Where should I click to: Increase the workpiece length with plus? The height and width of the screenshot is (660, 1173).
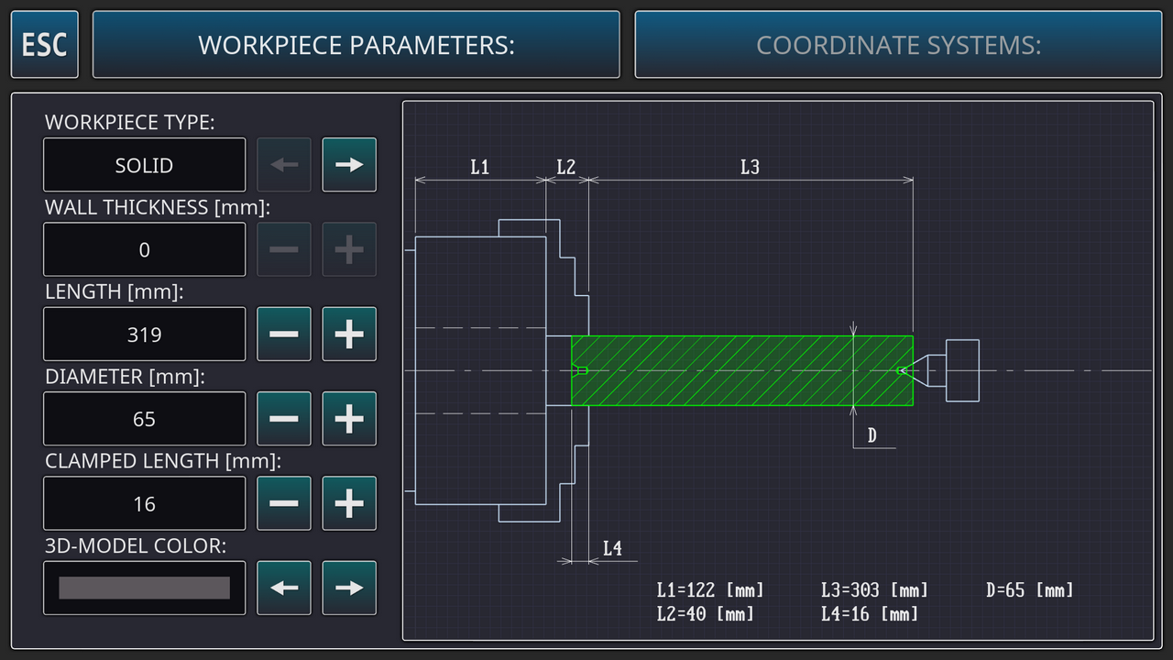[x=349, y=335]
